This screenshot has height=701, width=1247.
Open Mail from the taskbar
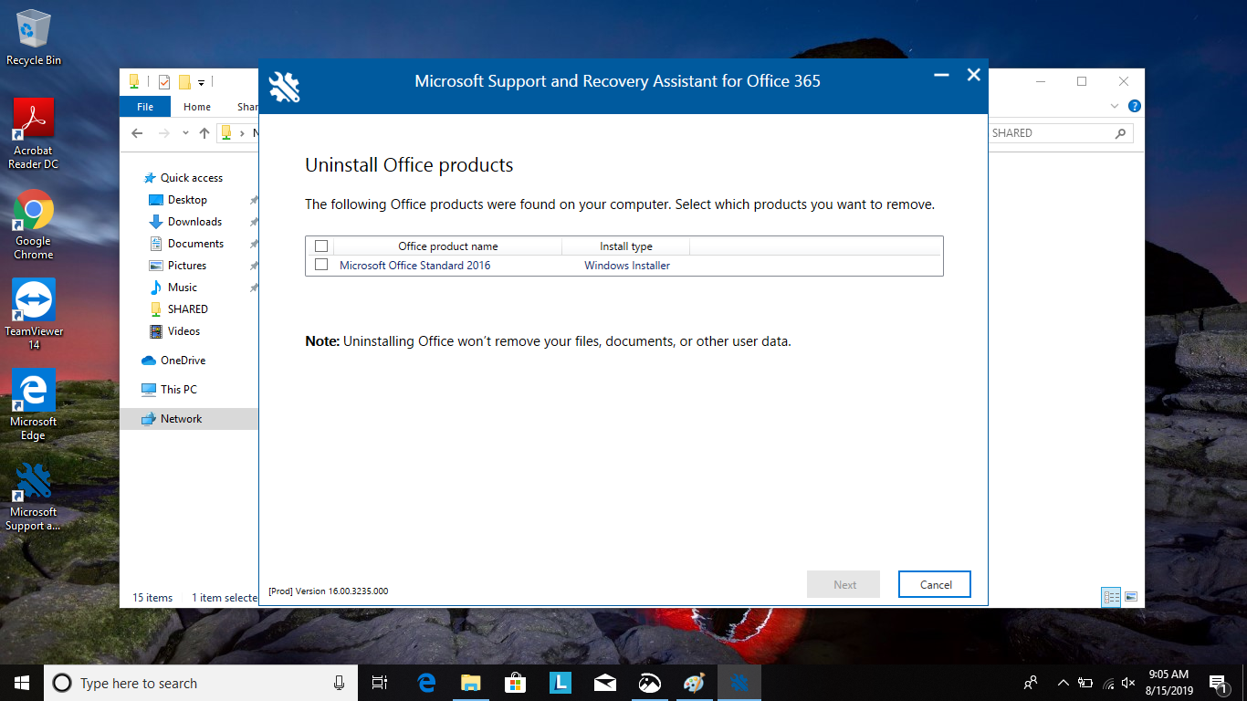click(605, 683)
